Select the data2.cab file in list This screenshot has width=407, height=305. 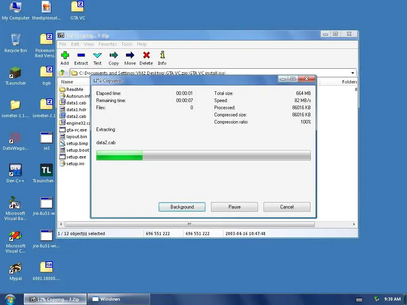point(73,116)
